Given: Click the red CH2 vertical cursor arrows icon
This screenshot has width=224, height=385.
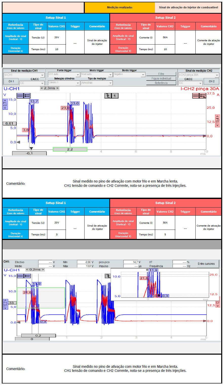Looking at the screenshot, I should point(202,96).
